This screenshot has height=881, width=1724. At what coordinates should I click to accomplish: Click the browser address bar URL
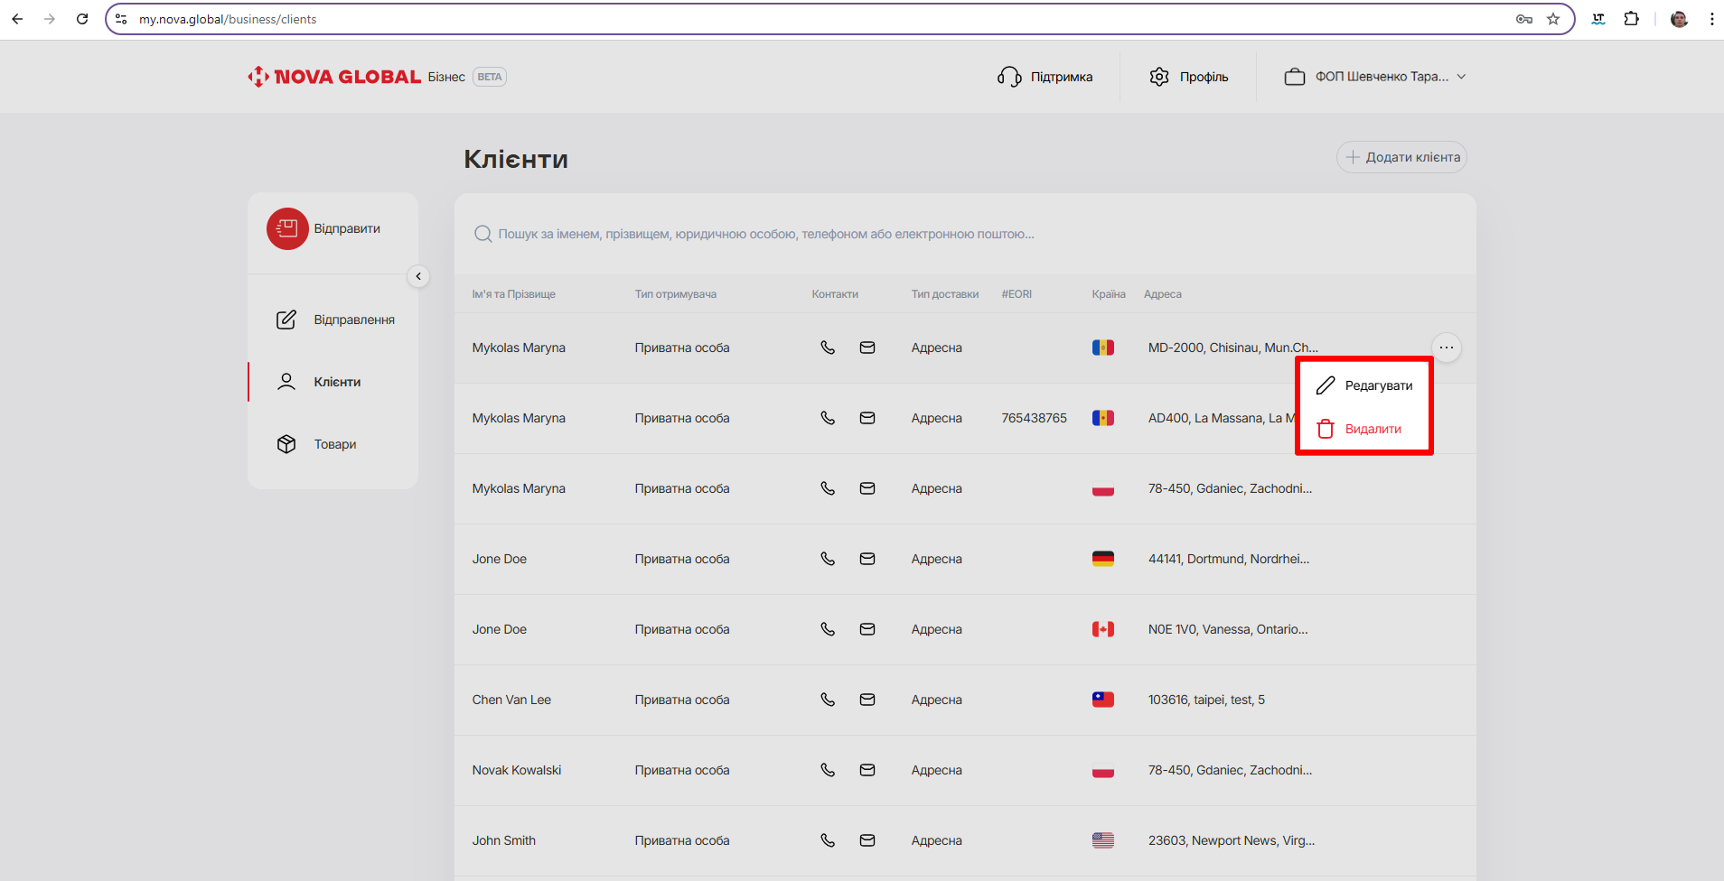(228, 19)
